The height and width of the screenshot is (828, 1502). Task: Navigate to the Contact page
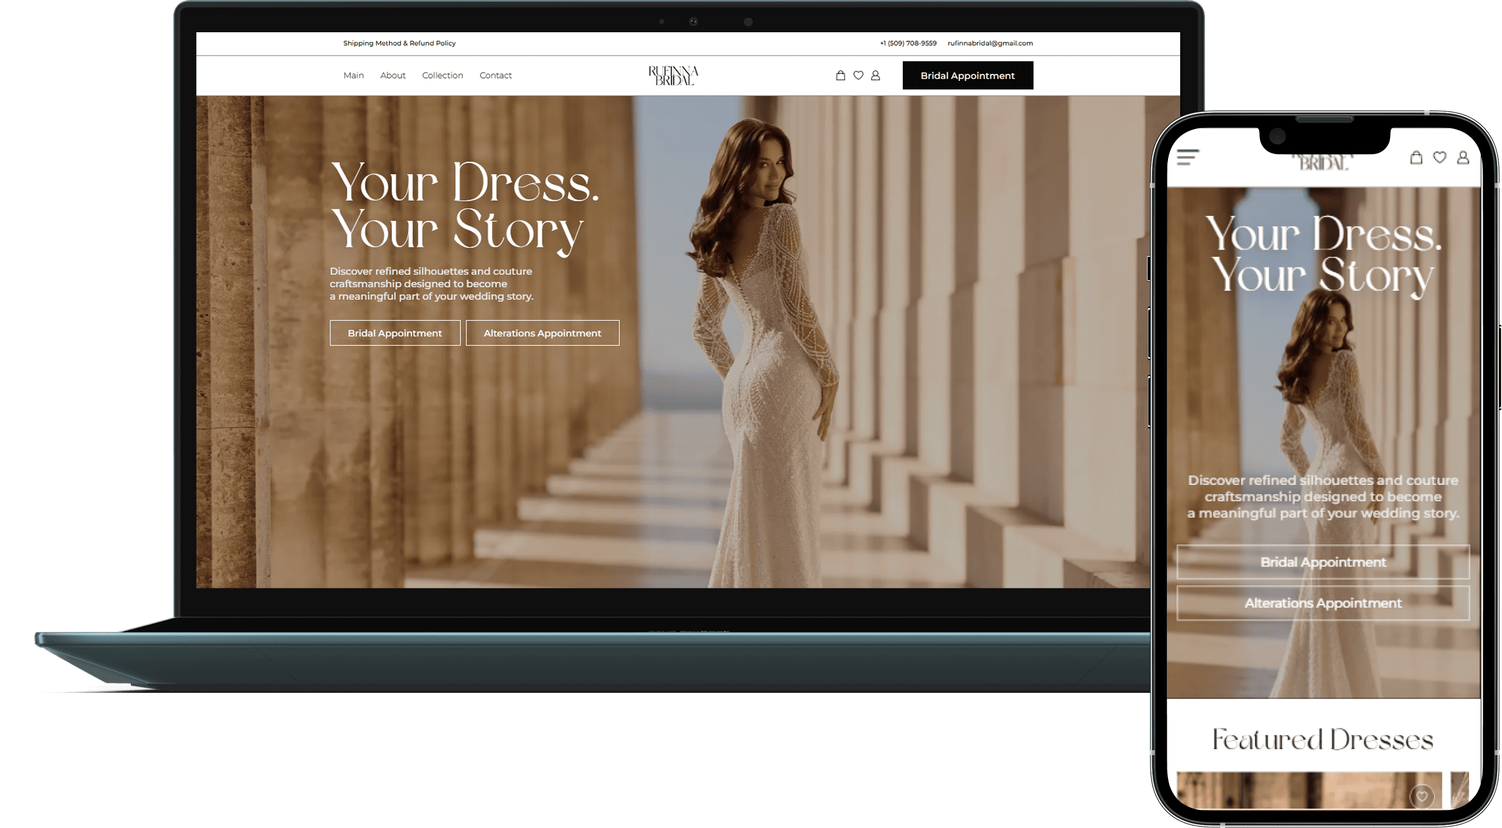tap(495, 75)
